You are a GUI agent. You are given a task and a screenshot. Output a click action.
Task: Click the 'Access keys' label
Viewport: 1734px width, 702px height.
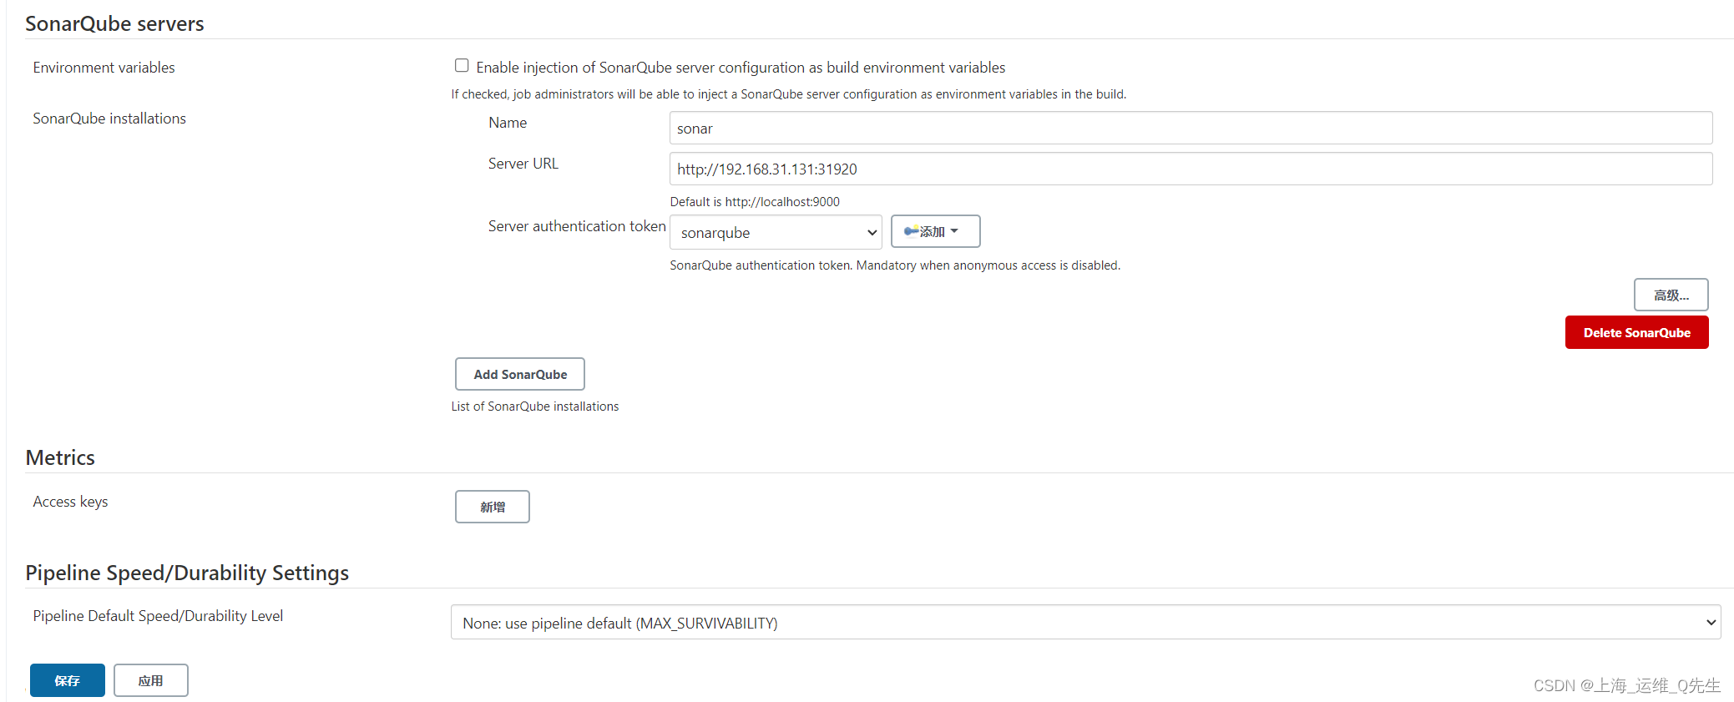[x=70, y=502]
